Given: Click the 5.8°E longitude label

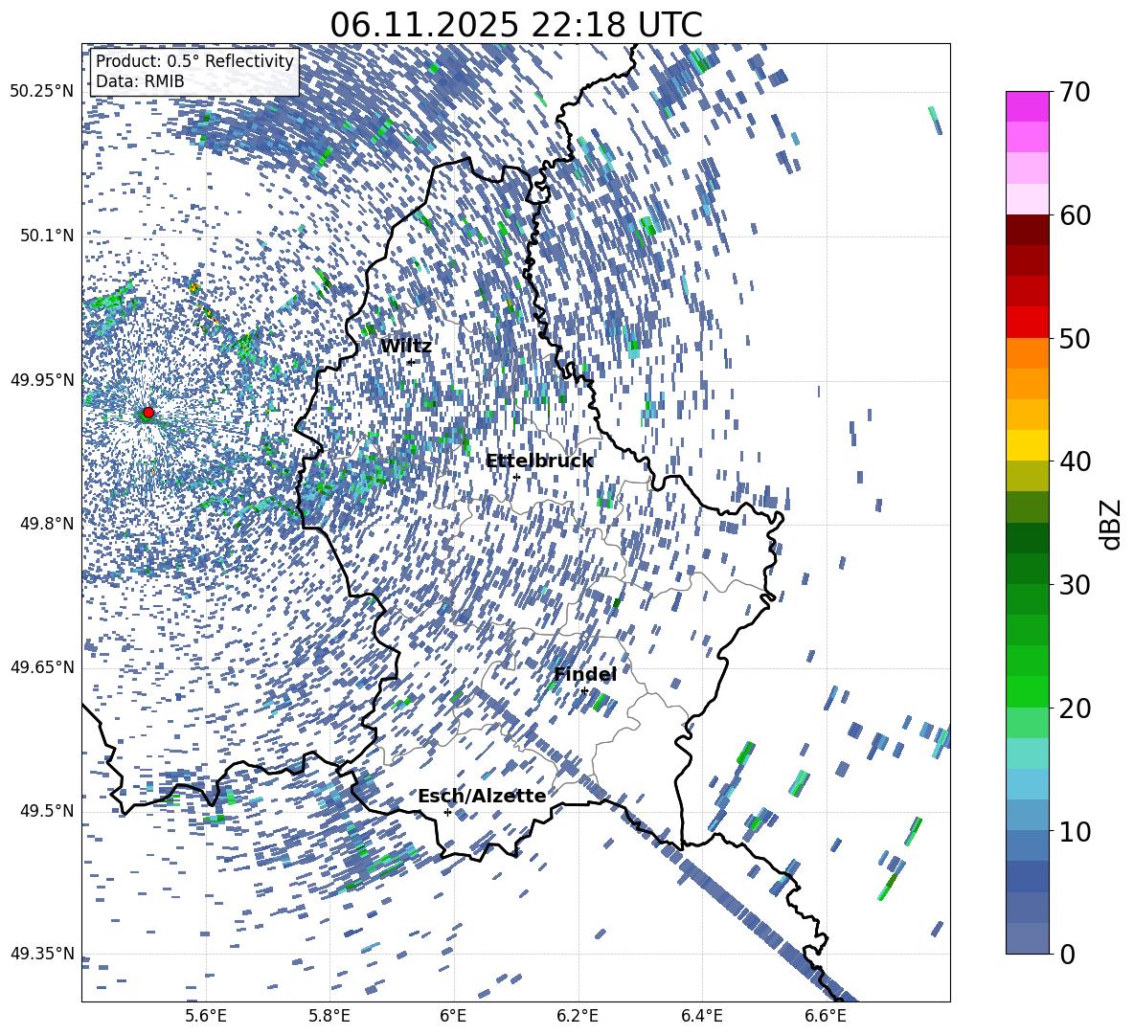Looking at the screenshot, I should pyautogui.click(x=329, y=1016).
